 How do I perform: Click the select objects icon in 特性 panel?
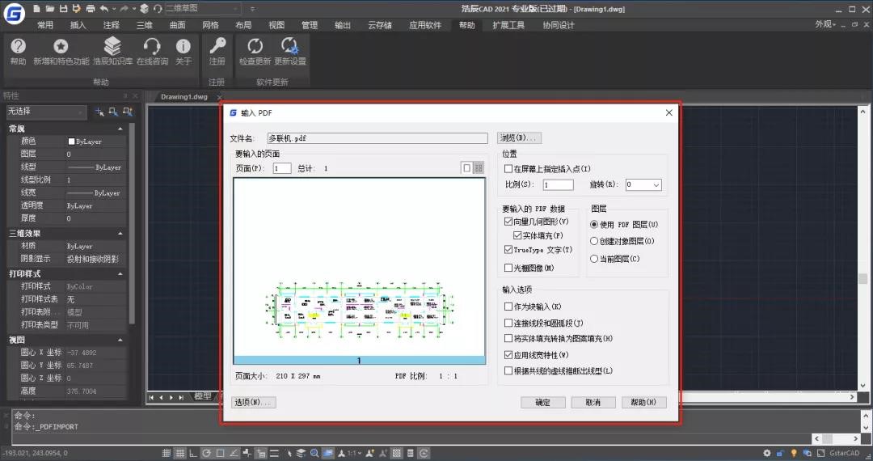coord(113,112)
